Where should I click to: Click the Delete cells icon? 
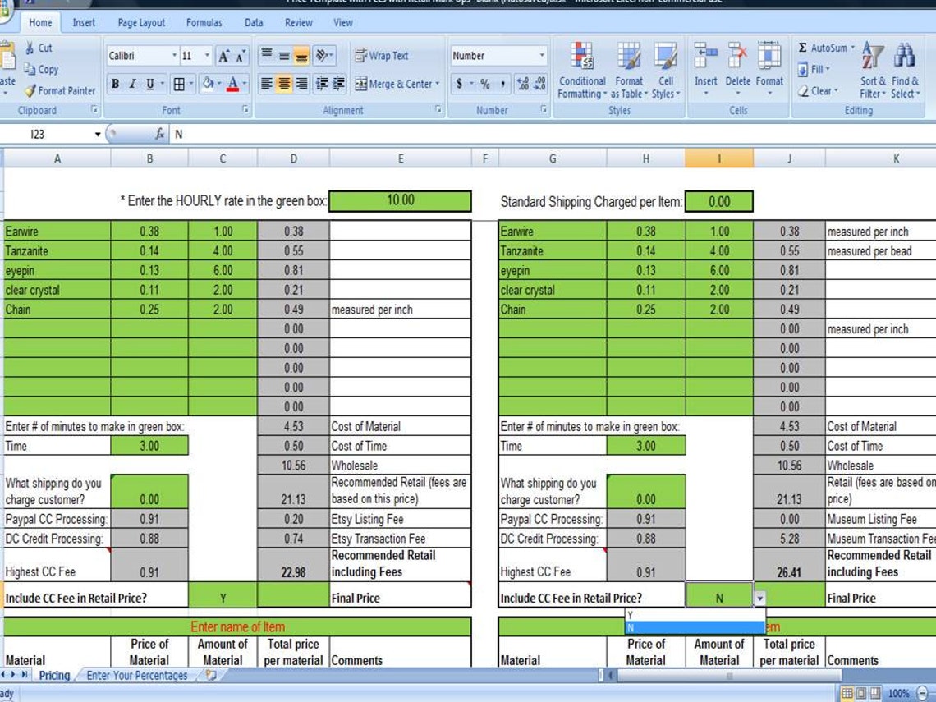738,57
